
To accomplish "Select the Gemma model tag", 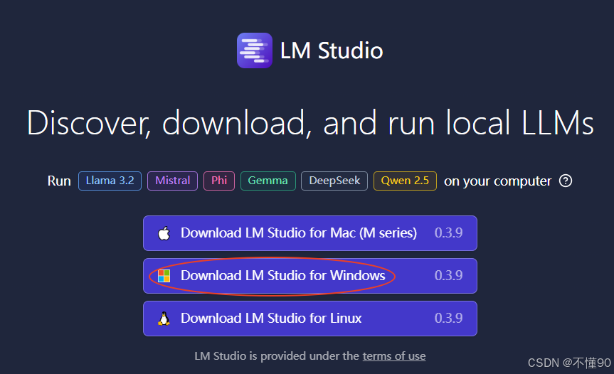I will 268,181.
